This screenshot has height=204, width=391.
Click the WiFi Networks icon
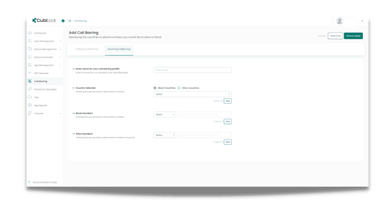click(x=30, y=73)
